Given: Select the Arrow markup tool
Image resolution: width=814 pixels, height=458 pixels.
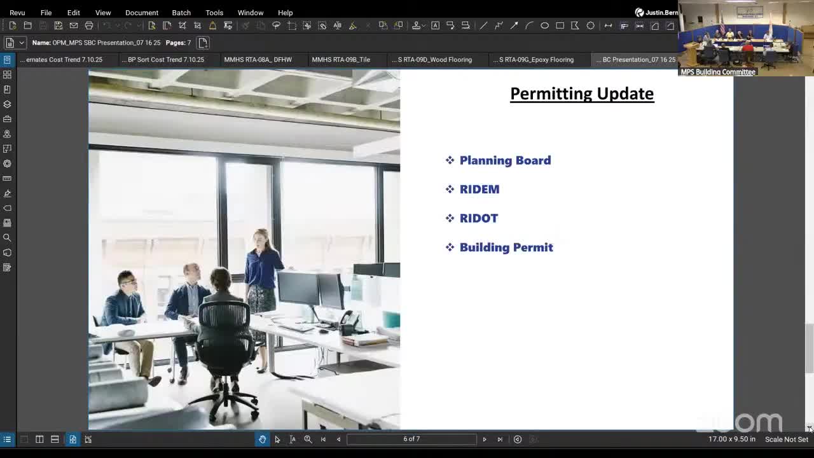Looking at the screenshot, I should (514, 25).
